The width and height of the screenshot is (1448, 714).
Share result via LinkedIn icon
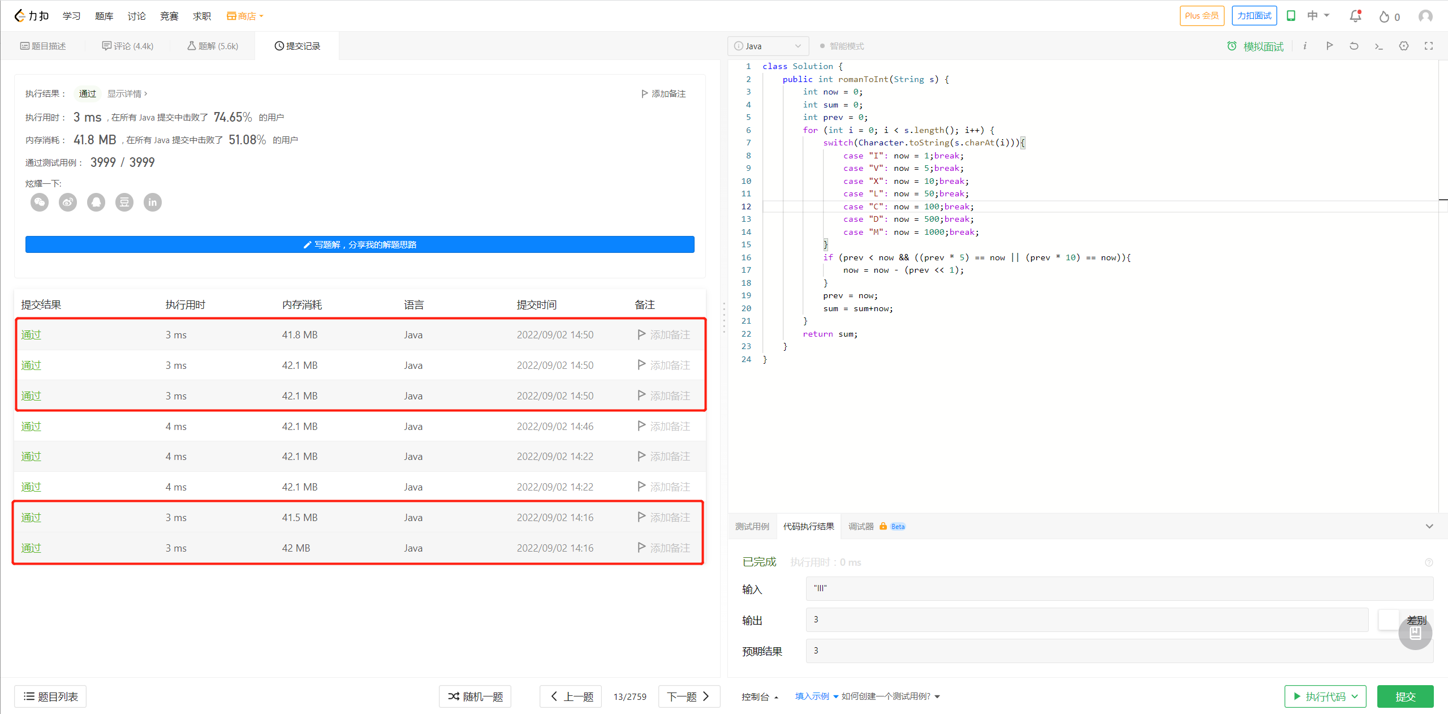[x=152, y=202]
